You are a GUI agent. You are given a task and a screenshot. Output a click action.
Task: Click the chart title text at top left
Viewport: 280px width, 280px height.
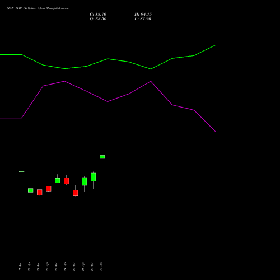point(38,8)
